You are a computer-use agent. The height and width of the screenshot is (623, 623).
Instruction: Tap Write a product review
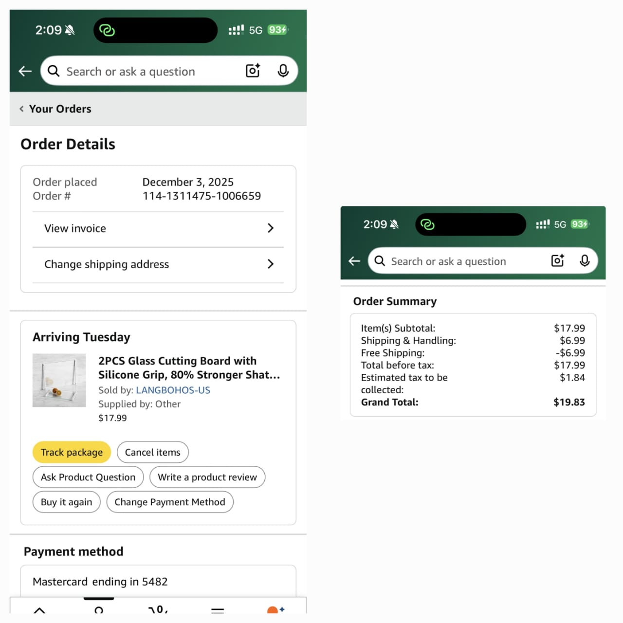coord(207,477)
